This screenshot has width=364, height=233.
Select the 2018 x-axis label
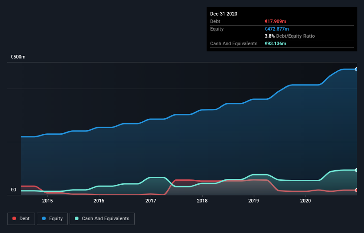[x=202, y=201]
